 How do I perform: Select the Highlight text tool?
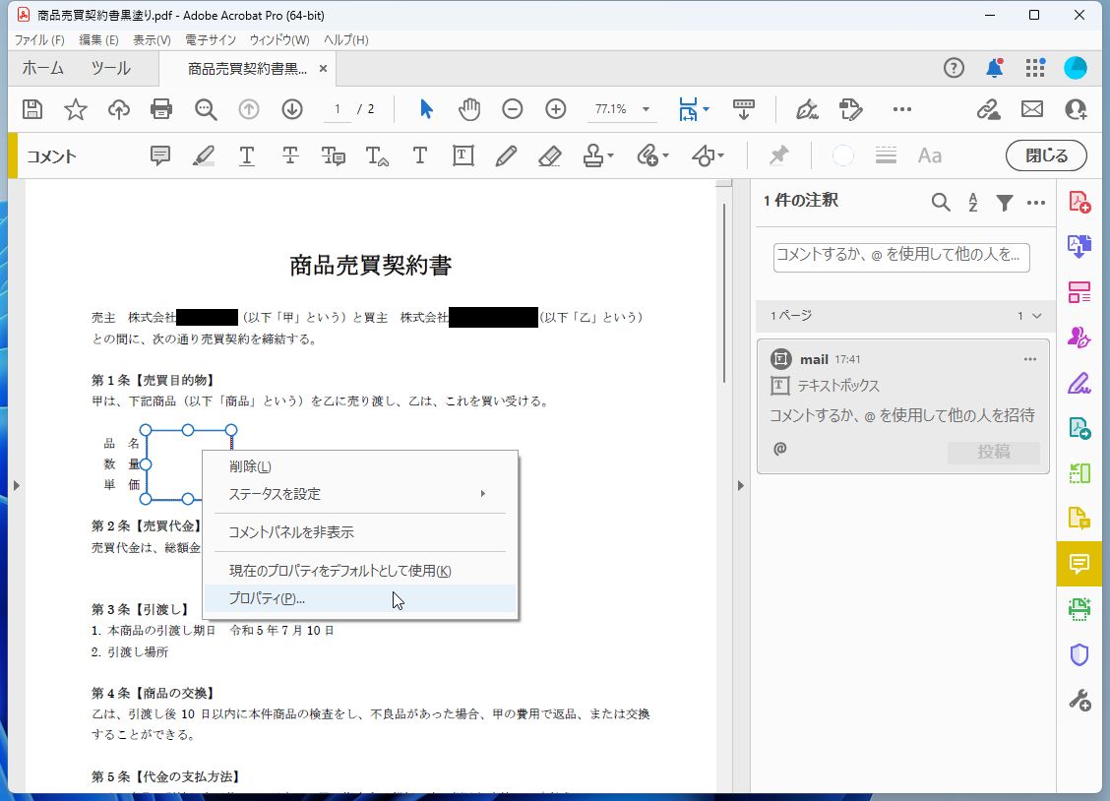pos(203,155)
